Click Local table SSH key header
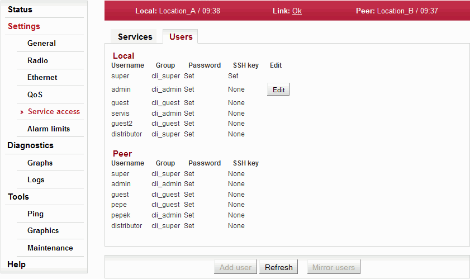 point(246,65)
